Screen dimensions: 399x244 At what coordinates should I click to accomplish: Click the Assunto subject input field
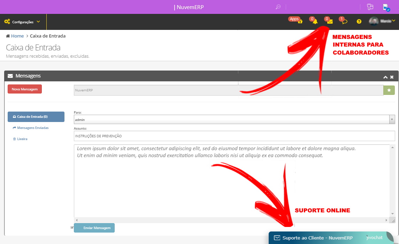tap(234, 136)
